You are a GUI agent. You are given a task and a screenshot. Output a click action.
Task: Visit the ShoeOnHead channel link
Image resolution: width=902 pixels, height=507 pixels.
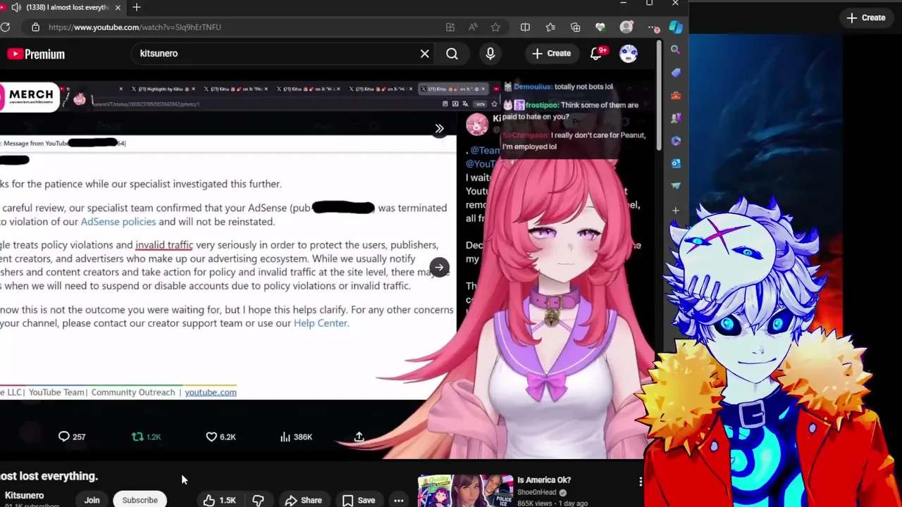click(x=537, y=492)
